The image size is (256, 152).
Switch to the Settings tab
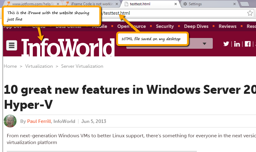[x=209, y=4]
